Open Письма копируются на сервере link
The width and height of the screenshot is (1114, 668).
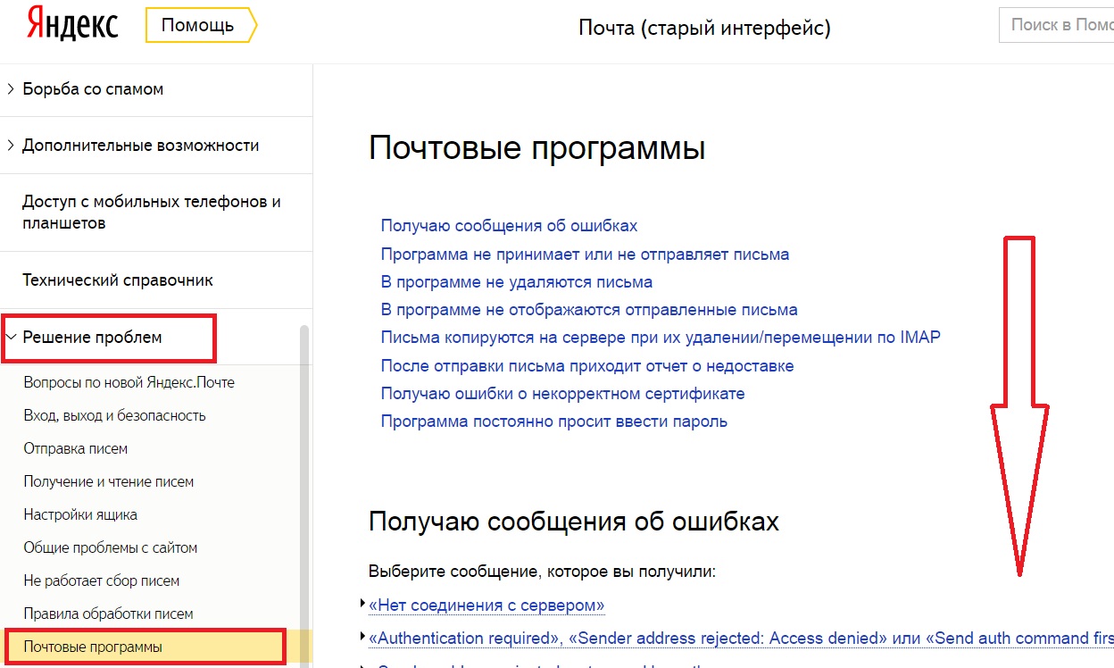click(x=661, y=338)
